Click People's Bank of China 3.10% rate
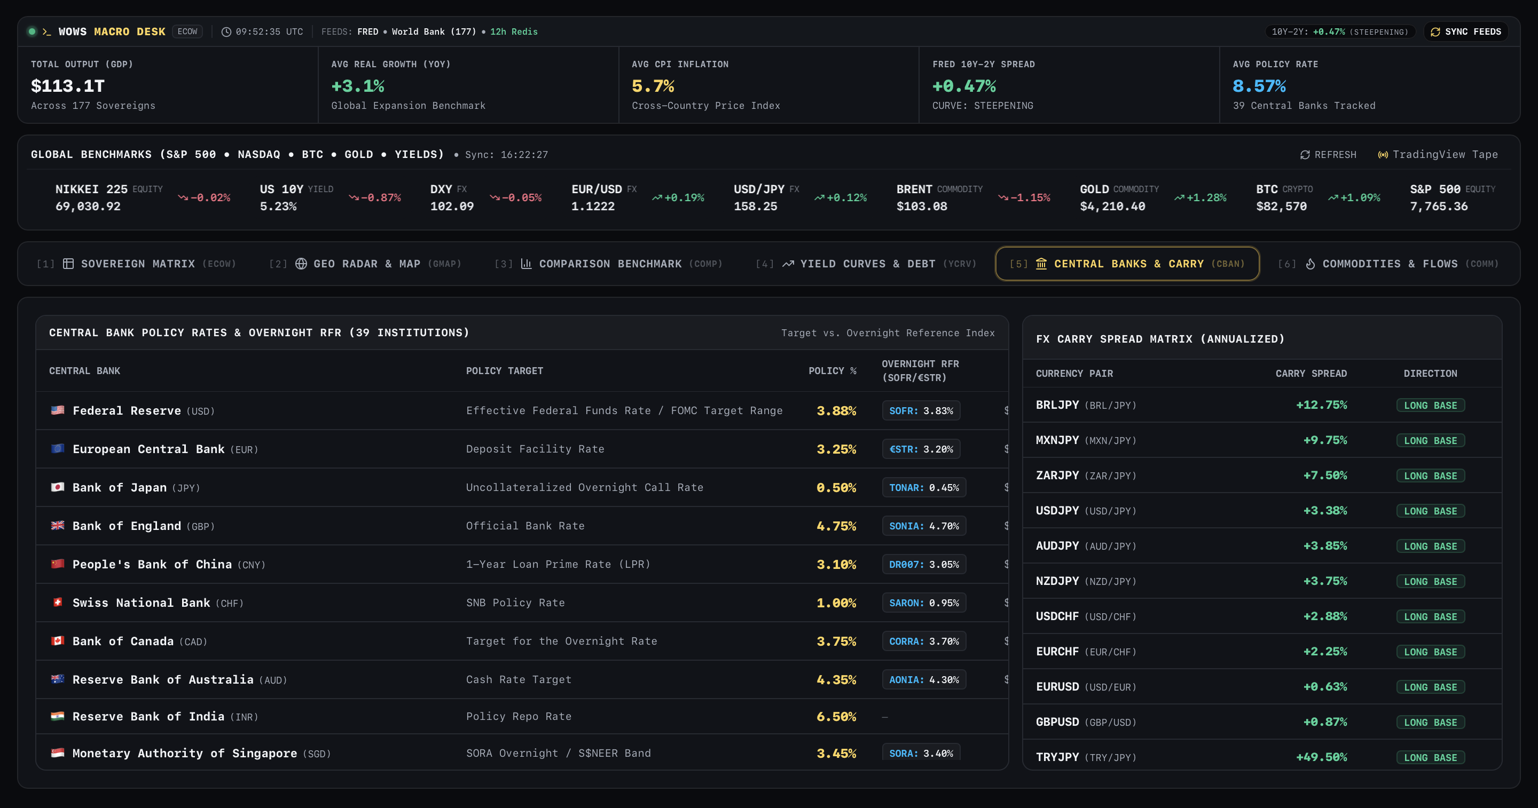1538x808 pixels. tap(836, 565)
